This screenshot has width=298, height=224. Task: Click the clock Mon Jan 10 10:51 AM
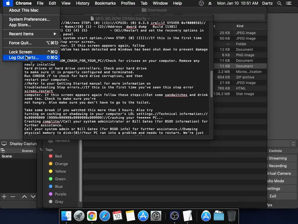pyautogui.click(x=237, y=3)
